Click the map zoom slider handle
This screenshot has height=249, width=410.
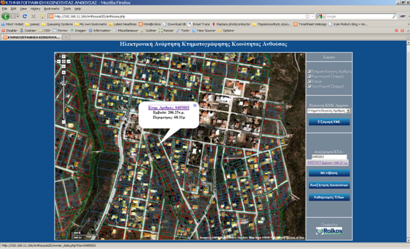(x=63, y=84)
